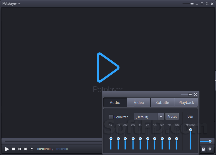Click the large blue Potplayer play logo

pos(108,68)
